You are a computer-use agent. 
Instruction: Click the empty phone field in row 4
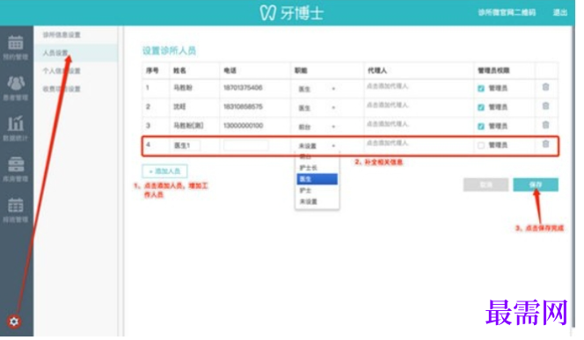[245, 146]
